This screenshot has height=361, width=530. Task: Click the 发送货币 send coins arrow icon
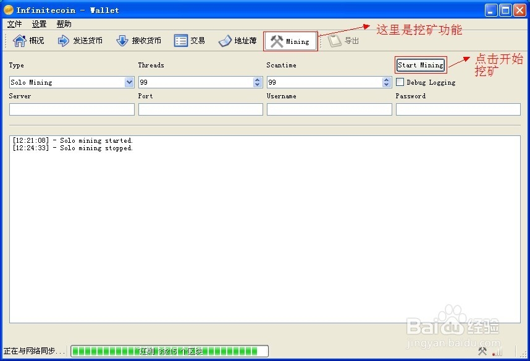click(x=63, y=41)
